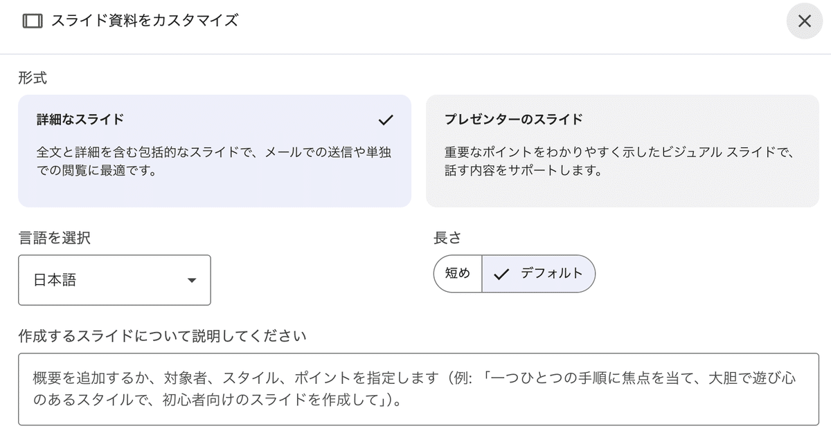Viewport: 831px width, 442px height.
Task: Click the checkmark on 詳細なスライド card
Action: 386,120
